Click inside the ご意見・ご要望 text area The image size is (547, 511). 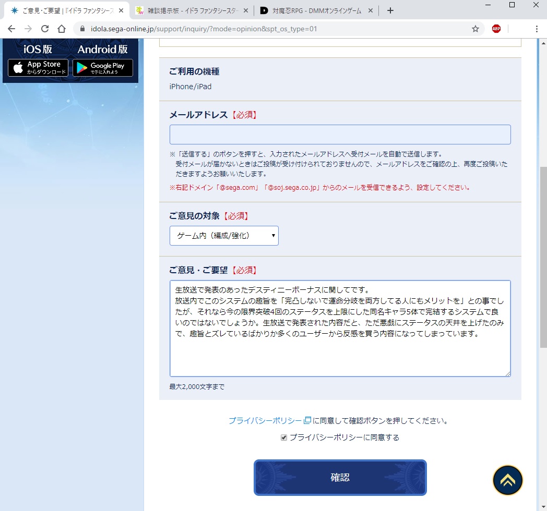tap(340, 355)
